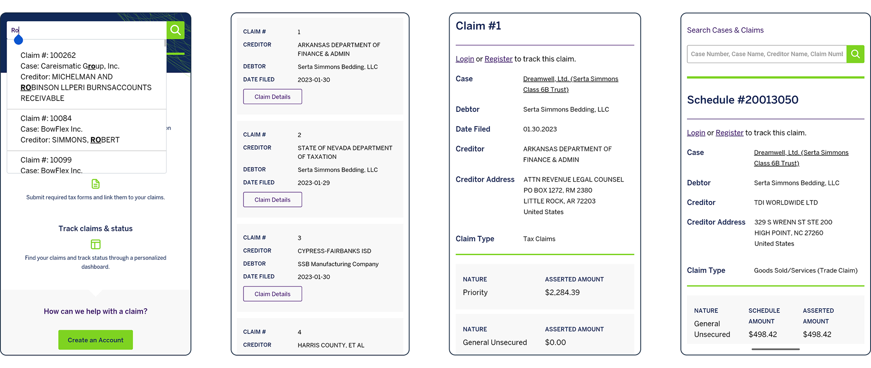The image size is (871, 368).
Task: Open Claim Details for claim 1
Action: 272,97
